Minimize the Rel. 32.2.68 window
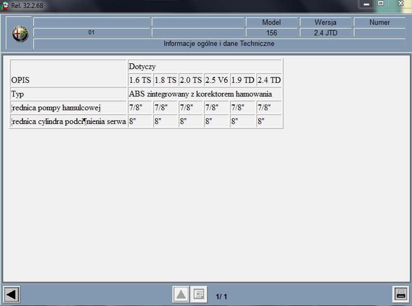This screenshot has height=306, width=412. [367, 4]
